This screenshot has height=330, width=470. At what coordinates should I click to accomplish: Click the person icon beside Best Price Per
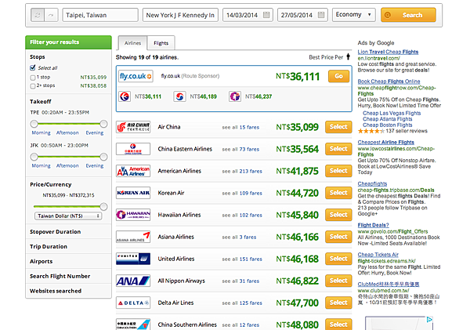click(x=348, y=56)
